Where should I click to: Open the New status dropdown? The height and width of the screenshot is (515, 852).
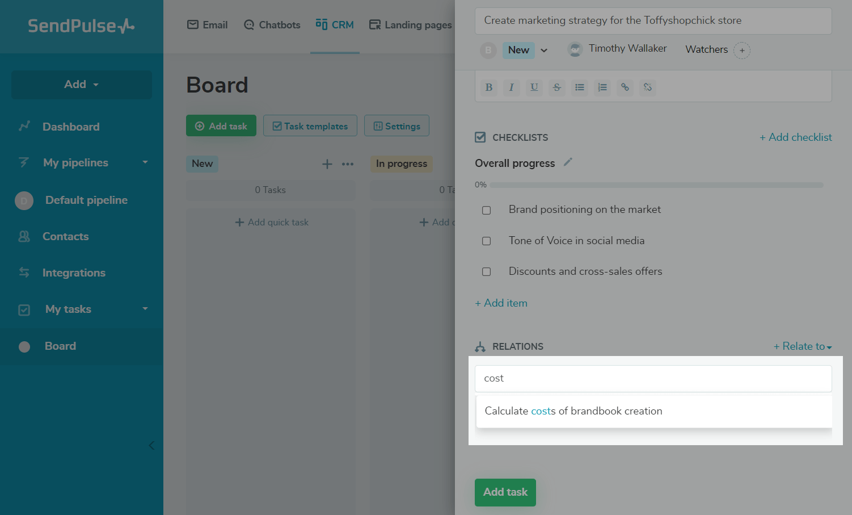point(543,51)
